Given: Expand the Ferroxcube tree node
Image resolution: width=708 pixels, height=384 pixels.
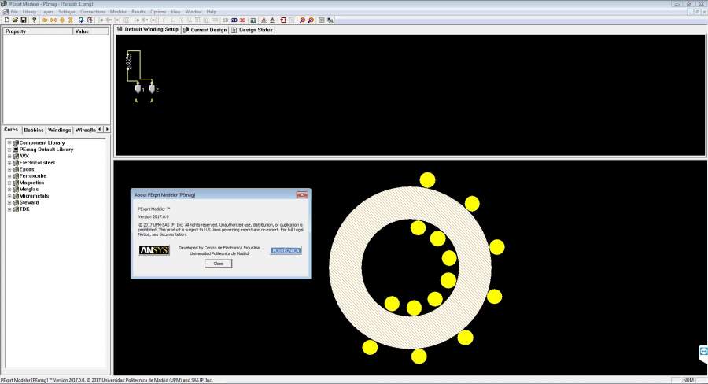Looking at the screenshot, I should [9, 176].
